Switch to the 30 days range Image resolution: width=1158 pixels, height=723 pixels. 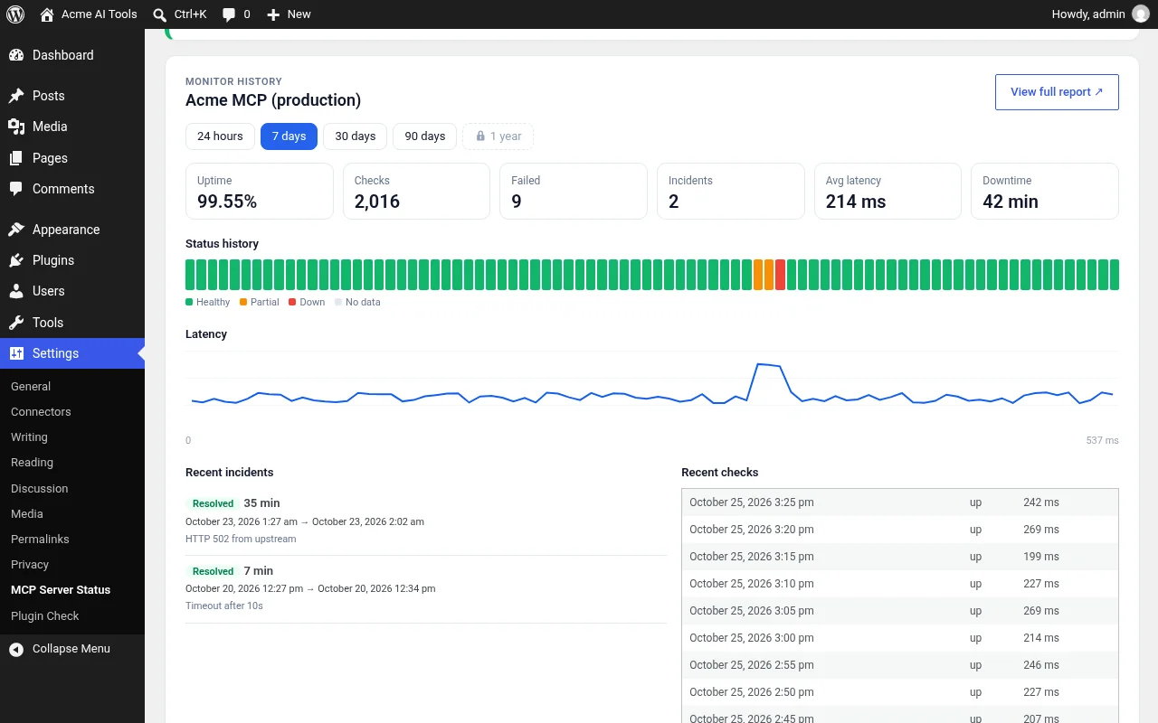tap(355, 136)
